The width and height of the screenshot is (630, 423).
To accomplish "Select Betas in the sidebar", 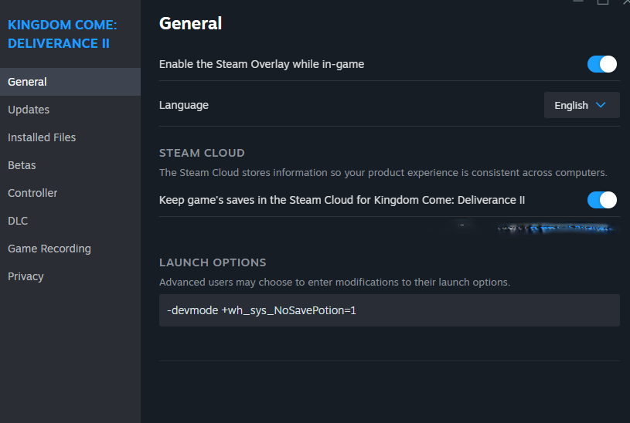I will tap(22, 165).
